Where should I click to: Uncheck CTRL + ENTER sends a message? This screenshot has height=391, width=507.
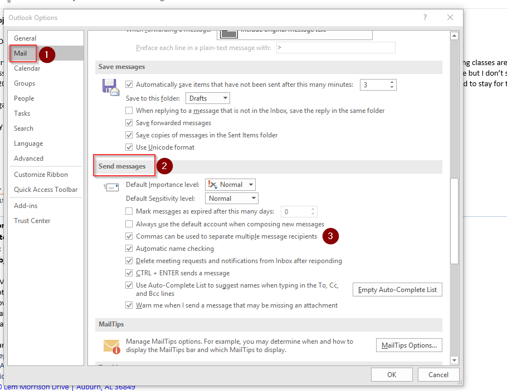coord(130,273)
